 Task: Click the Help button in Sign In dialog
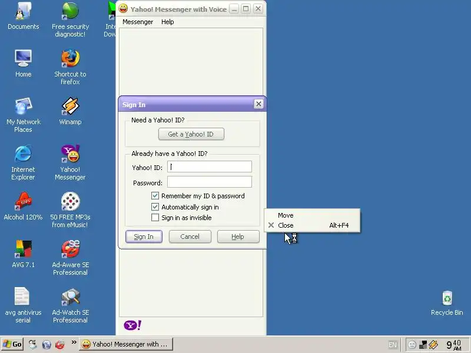[x=238, y=237]
